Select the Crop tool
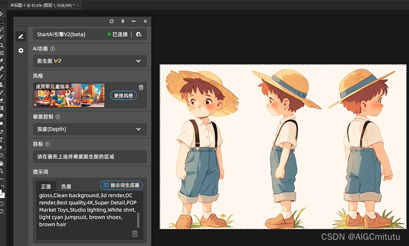The image size is (409, 246). coord(2,45)
